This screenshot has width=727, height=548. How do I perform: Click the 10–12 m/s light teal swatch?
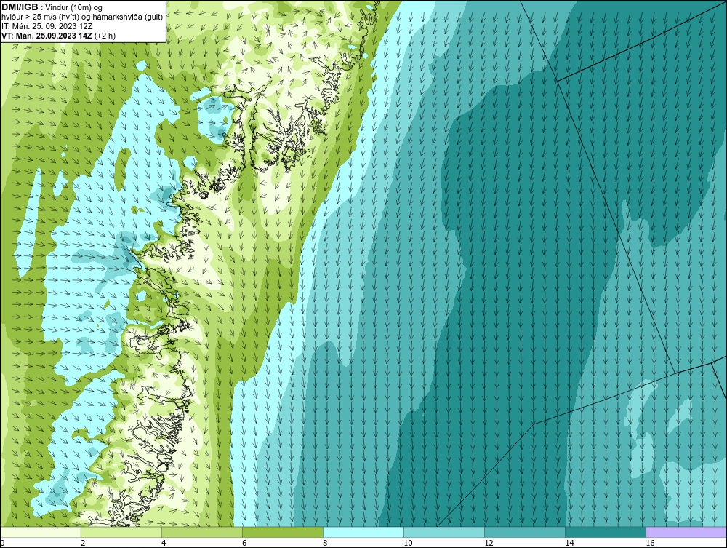click(x=444, y=532)
